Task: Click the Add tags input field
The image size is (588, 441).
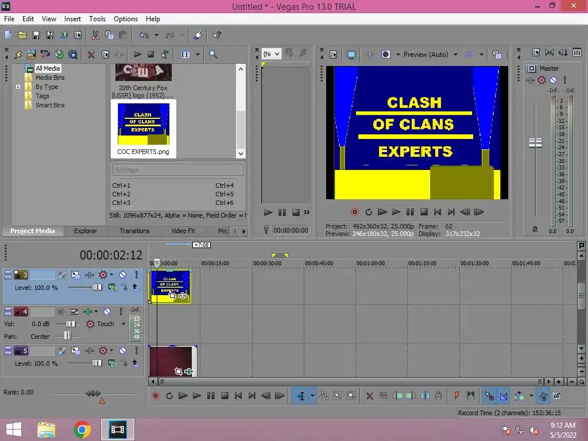Action: [178, 170]
